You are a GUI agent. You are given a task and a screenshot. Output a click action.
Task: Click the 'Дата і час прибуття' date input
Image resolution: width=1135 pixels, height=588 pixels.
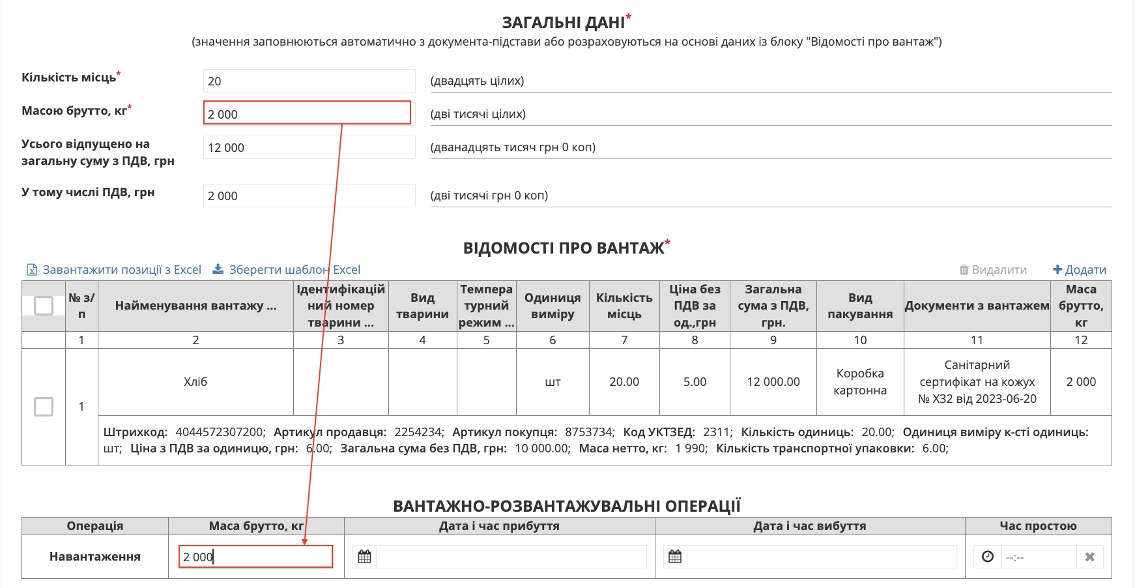pos(511,557)
